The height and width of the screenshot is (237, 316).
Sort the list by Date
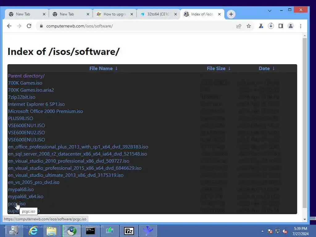click(267, 69)
